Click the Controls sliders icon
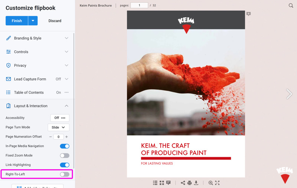Viewport: 297px width, 188px height. (x=8, y=52)
